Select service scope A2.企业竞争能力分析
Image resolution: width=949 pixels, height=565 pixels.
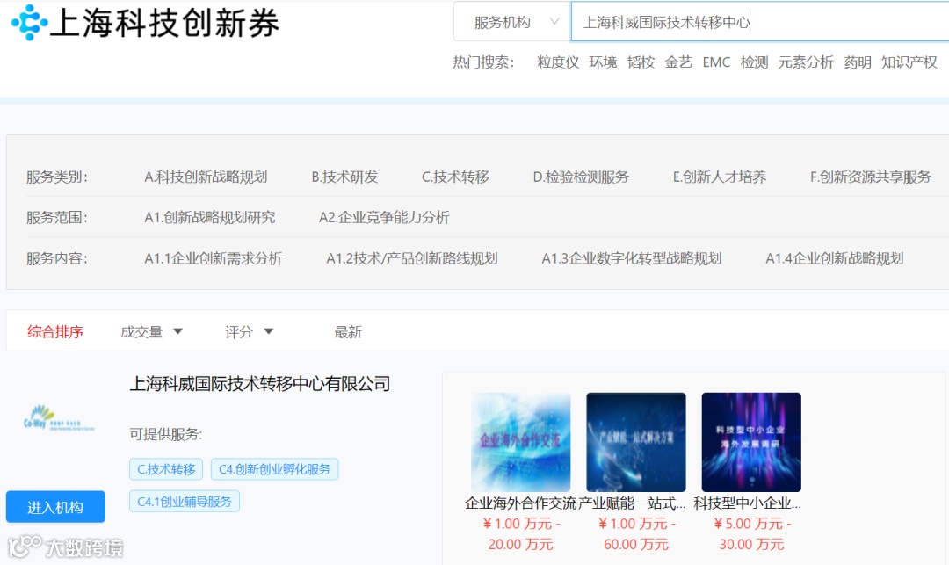point(384,217)
